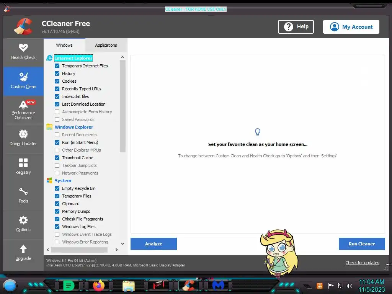The width and height of the screenshot is (392, 294).
Task: Open the Registry section
Action: [23, 166]
